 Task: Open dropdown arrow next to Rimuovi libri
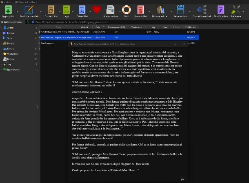149,11
